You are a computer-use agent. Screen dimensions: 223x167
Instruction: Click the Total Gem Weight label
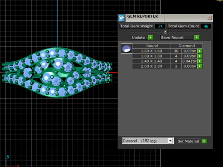click(x=137, y=26)
